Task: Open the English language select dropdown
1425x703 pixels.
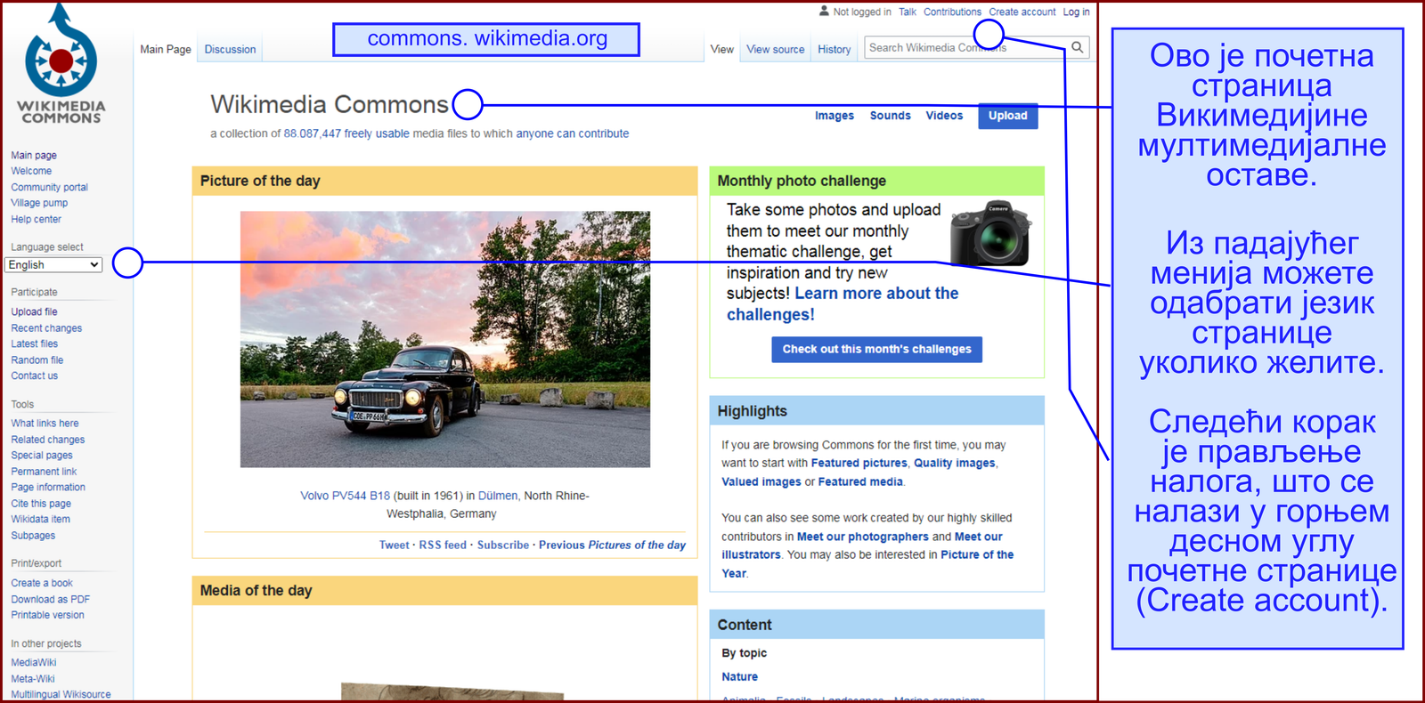Action: tap(53, 265)
